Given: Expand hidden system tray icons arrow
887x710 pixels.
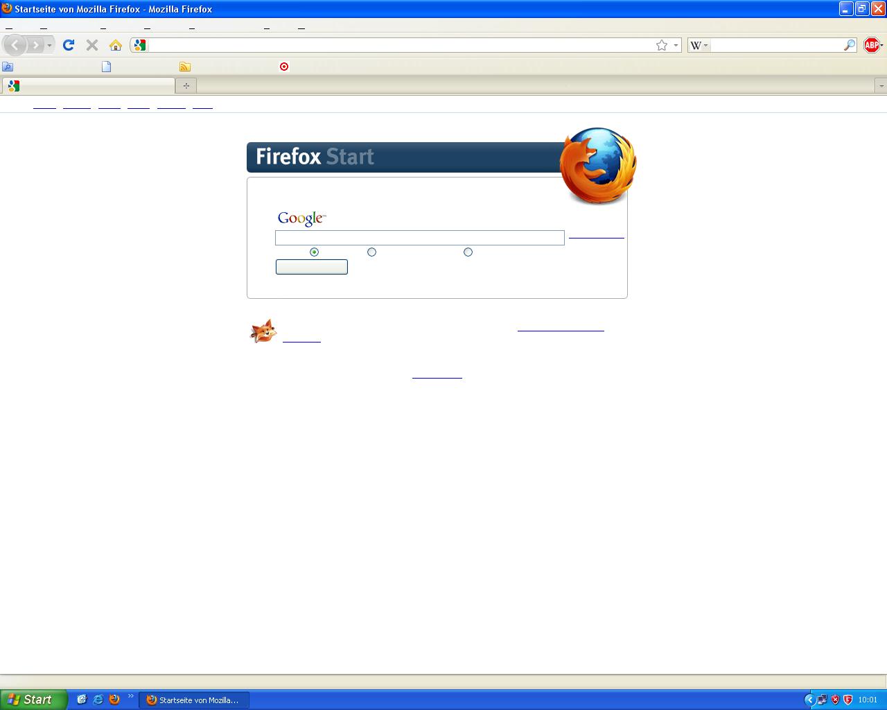Looking at the screenshot, I should pos(809,700).
